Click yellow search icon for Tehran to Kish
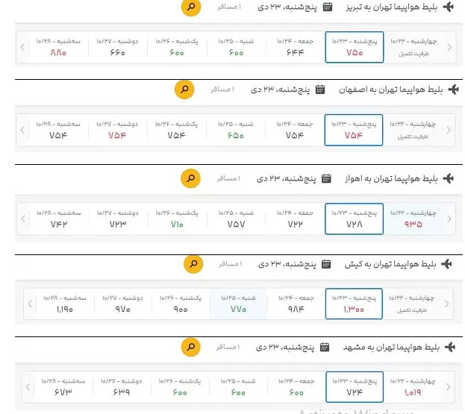This screenshot has height=414, width=465. (x=193, y=264)
